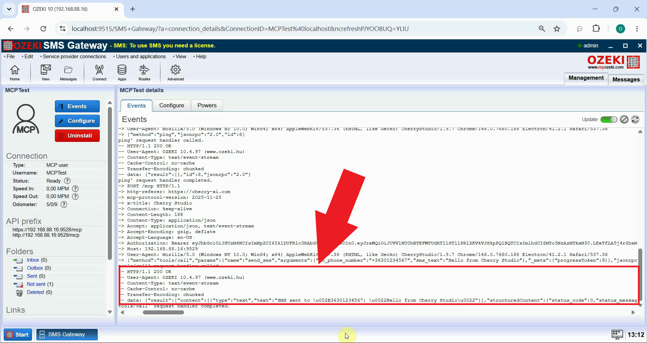Open the browser tab search dropdown

click(x=9, y=9)
